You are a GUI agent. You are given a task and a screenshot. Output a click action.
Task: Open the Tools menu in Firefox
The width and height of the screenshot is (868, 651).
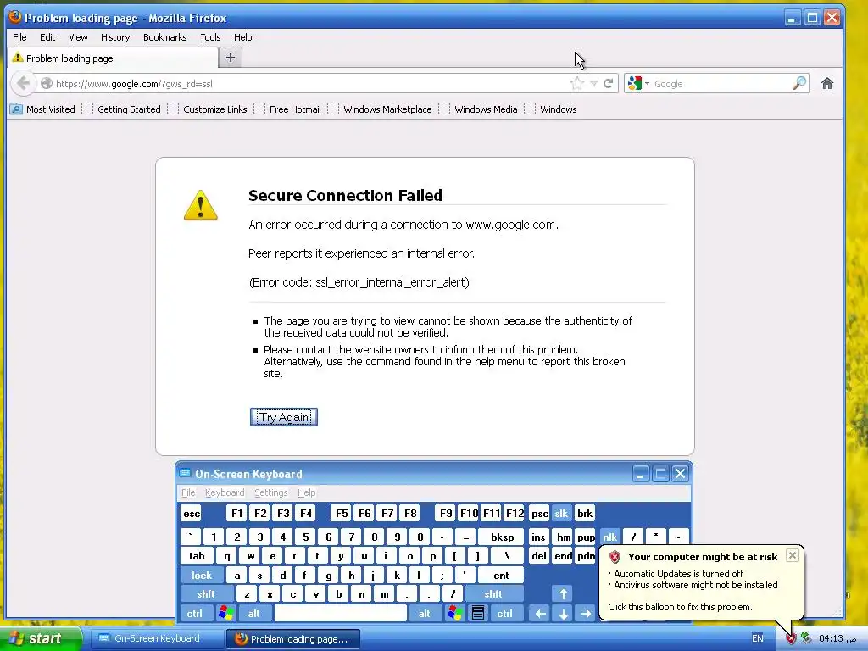coord(210,37)
